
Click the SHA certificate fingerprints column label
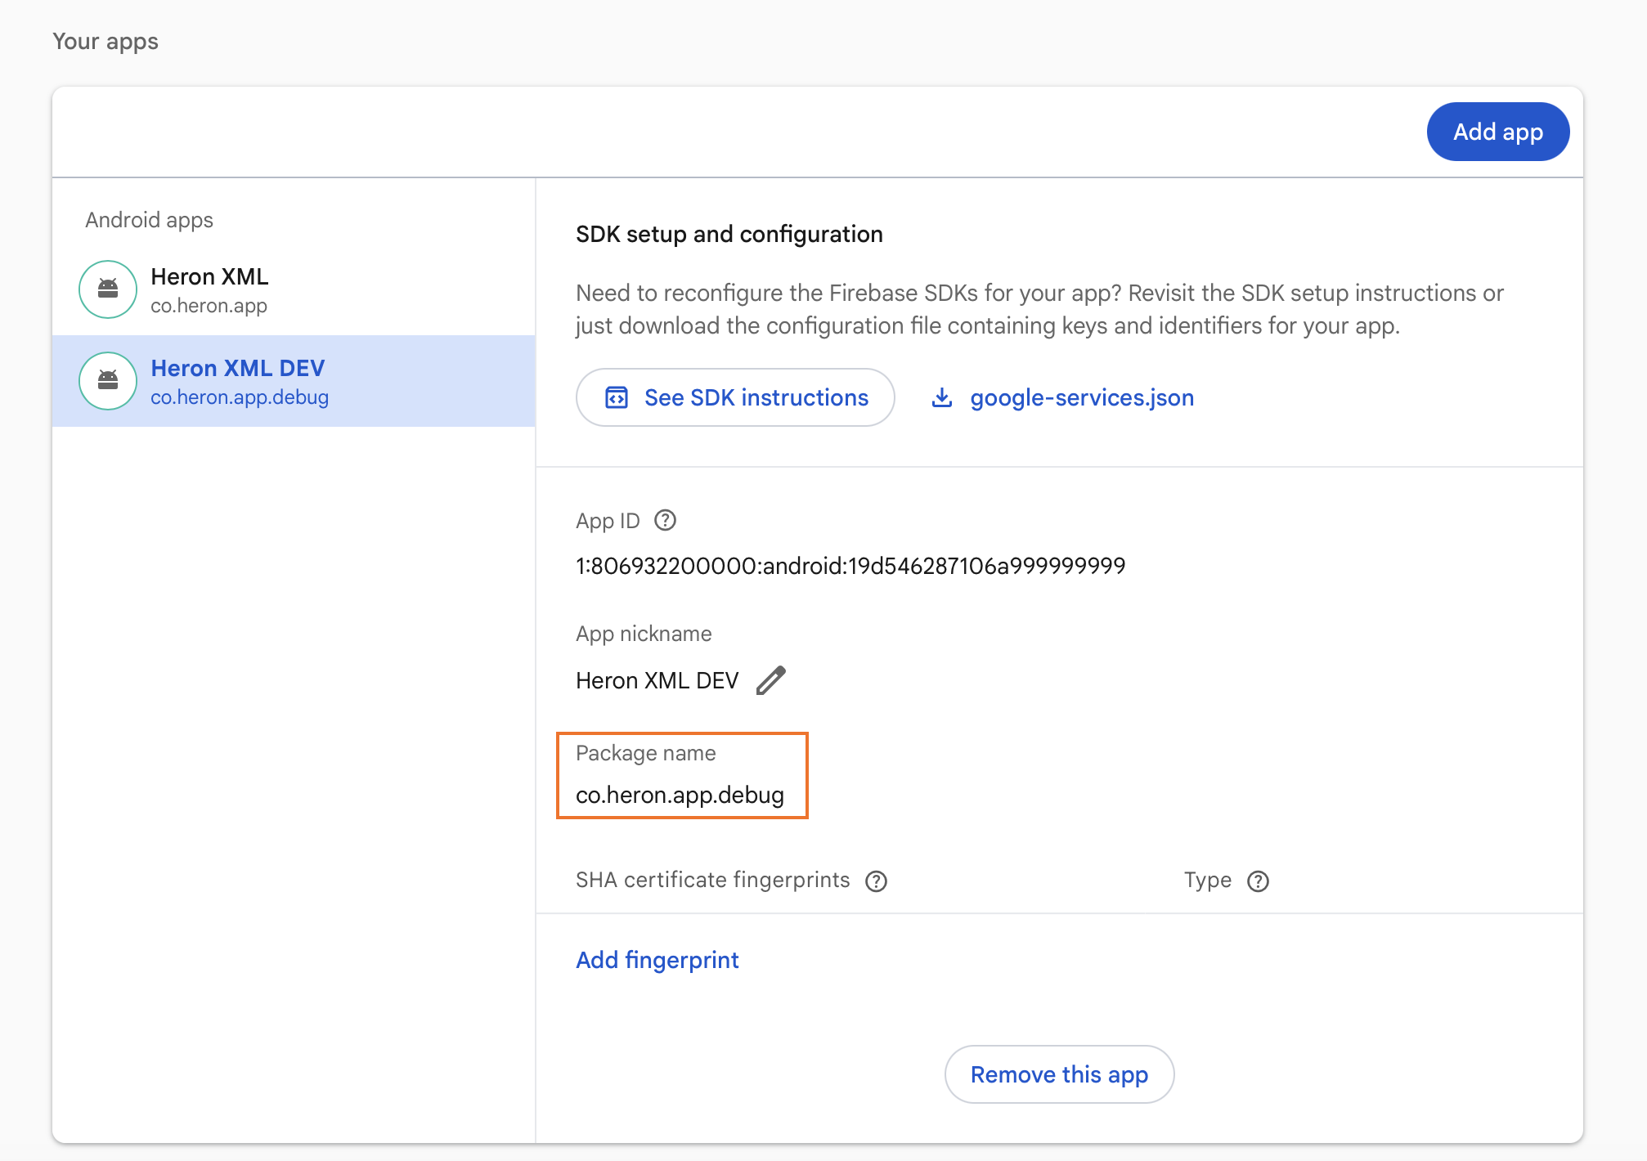pyautogui.click(x=713, y=880)
